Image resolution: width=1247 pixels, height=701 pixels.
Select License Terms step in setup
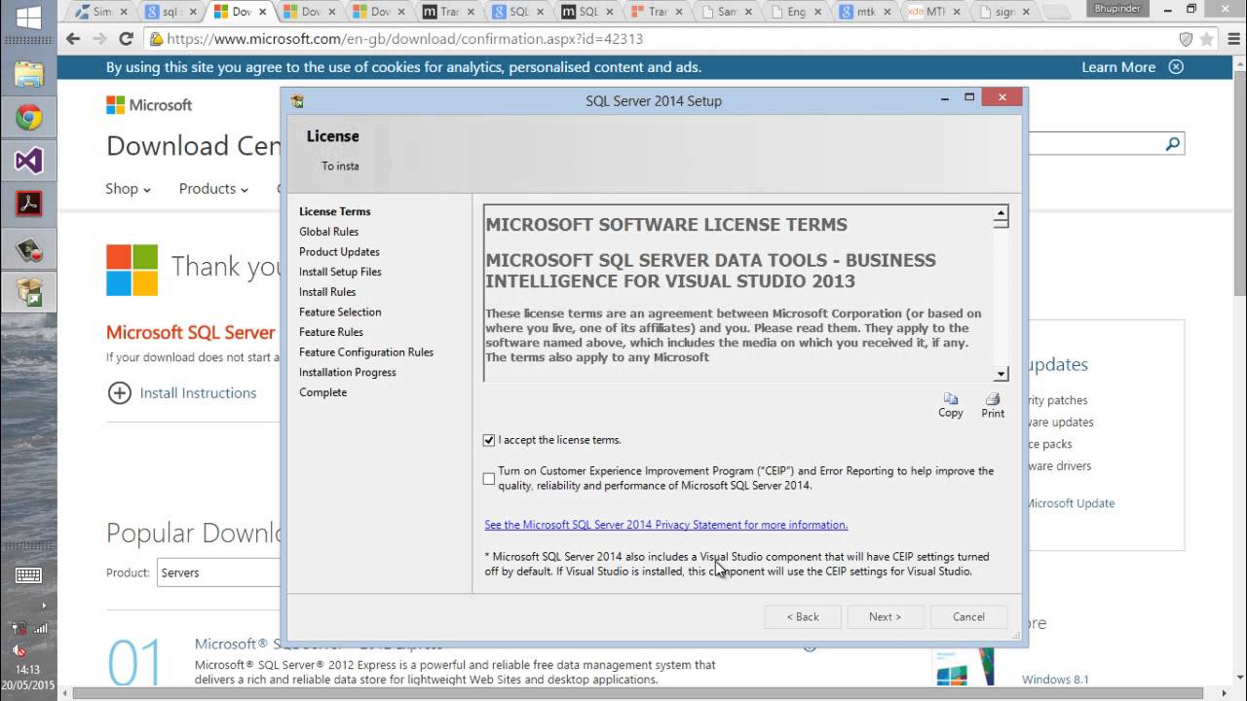click(335, 211)
